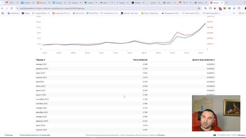246x138 pixels.
Task: Close the USDT tab
Action: coord(175,3)
